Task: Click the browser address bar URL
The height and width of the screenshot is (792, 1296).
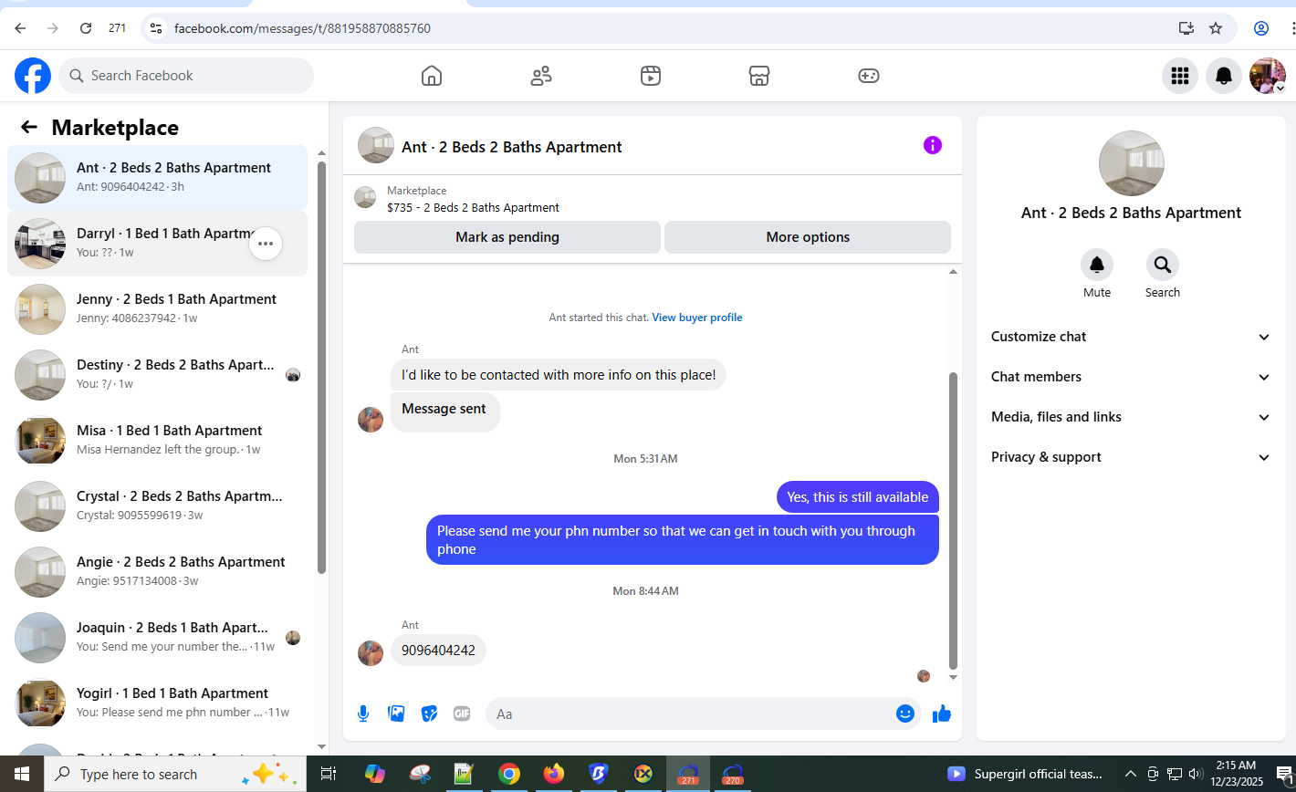Action: [302, 28]
